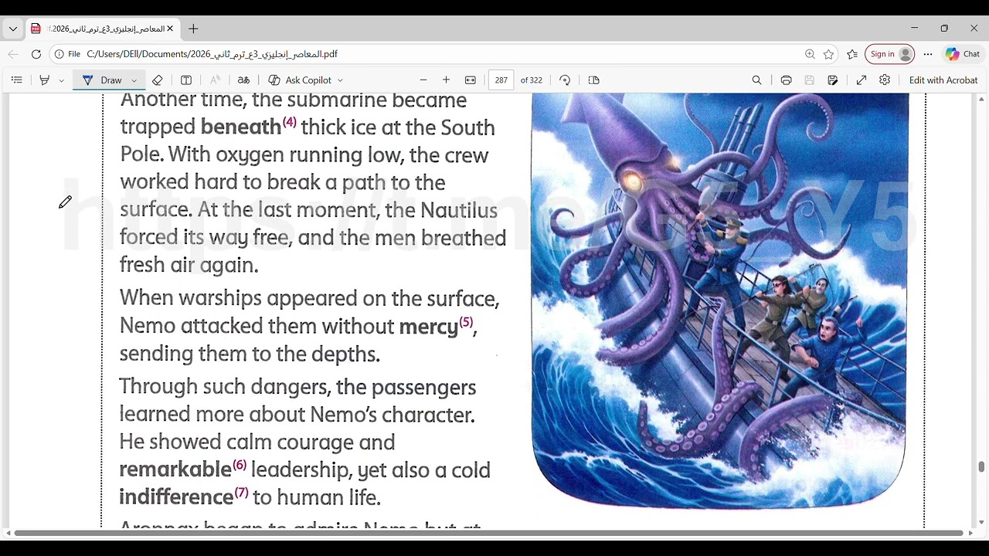The height and width of the screenshot is (556, 989).
Task: Zoom in using the plus button
Action: pos(446,80)
